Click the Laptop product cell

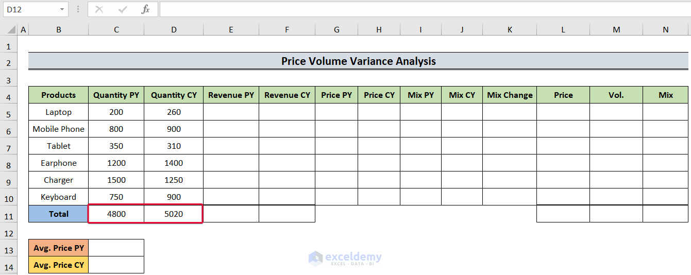[58, 112]
